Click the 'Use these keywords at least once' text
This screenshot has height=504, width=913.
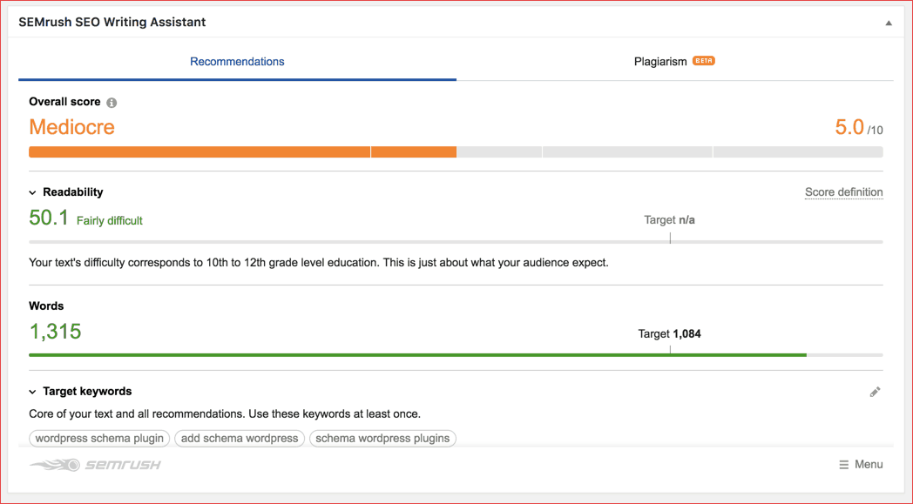335,413
